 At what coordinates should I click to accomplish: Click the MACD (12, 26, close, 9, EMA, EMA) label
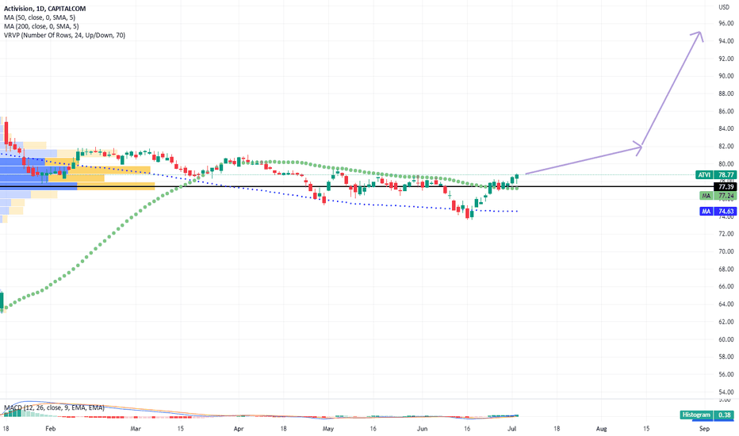tap(54, 407)
